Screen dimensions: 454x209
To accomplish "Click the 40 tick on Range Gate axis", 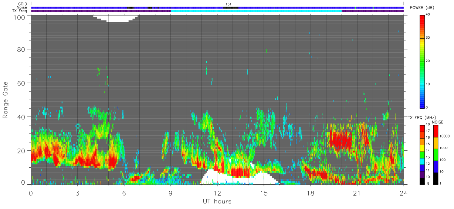I will pos(22,117).
